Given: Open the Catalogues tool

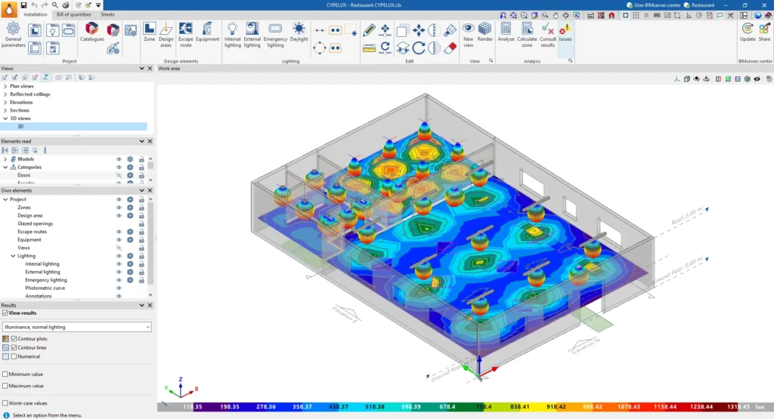Looking at the screenshot, I should pyautogui.click(x=91, y=32).
